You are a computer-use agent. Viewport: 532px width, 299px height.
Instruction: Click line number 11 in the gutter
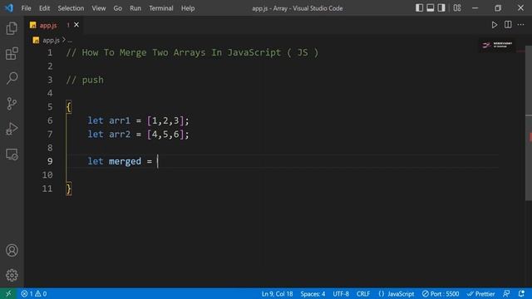tap(47, 189)
